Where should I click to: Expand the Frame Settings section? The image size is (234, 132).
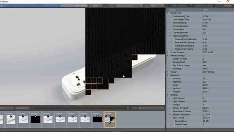coord(168,52)
